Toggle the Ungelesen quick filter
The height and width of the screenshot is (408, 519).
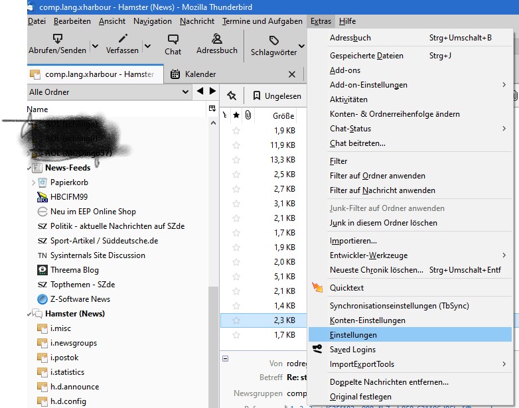tap(277, 96)
